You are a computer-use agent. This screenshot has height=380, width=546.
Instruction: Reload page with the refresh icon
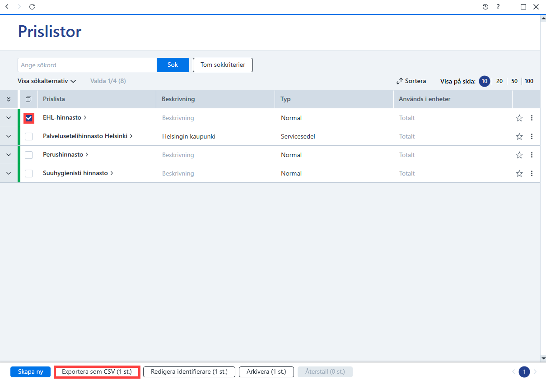32,7
